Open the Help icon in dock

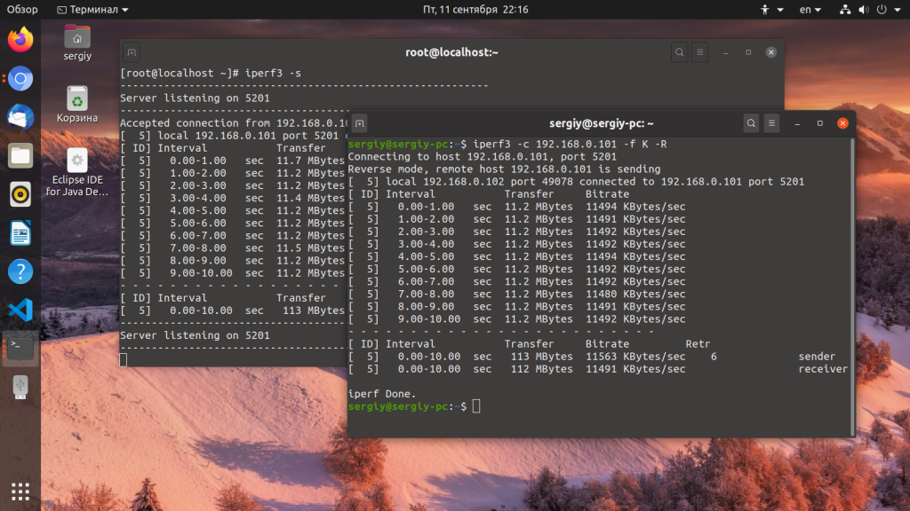click(x=20, y=271)
